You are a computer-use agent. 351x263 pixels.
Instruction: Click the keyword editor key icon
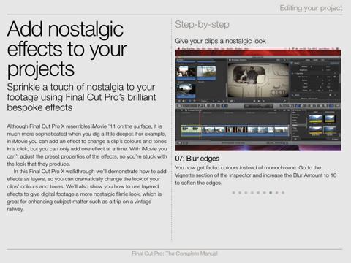[200, 106]
